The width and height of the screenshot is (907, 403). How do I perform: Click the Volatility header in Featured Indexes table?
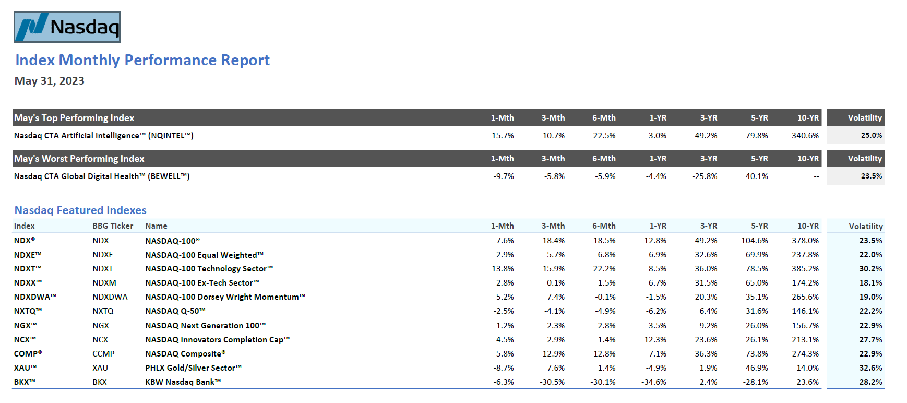[865, 226]
